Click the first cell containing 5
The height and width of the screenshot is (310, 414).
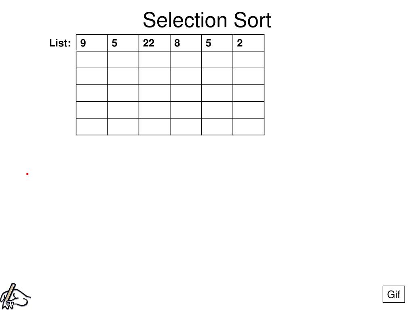pyautogui.click(x=123, y=43)
